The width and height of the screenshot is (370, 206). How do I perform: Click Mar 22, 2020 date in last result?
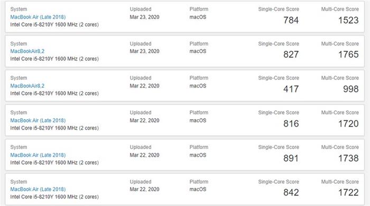[x=144, y=189]
